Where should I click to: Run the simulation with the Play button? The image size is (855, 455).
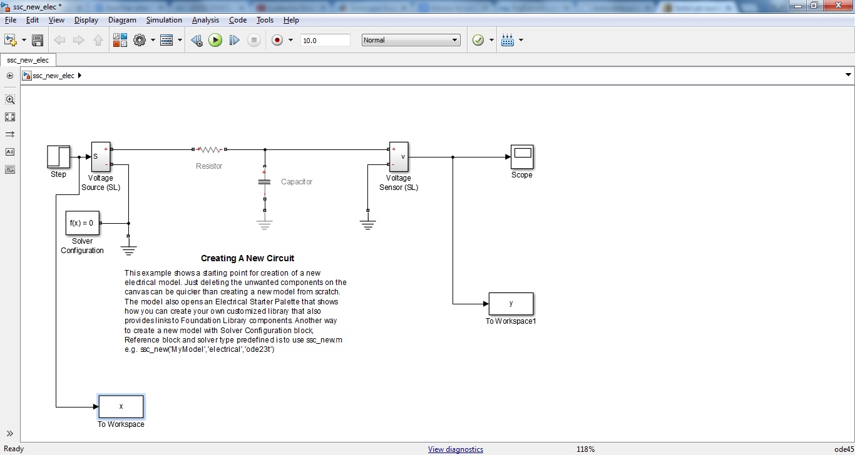tap(215, 41)
